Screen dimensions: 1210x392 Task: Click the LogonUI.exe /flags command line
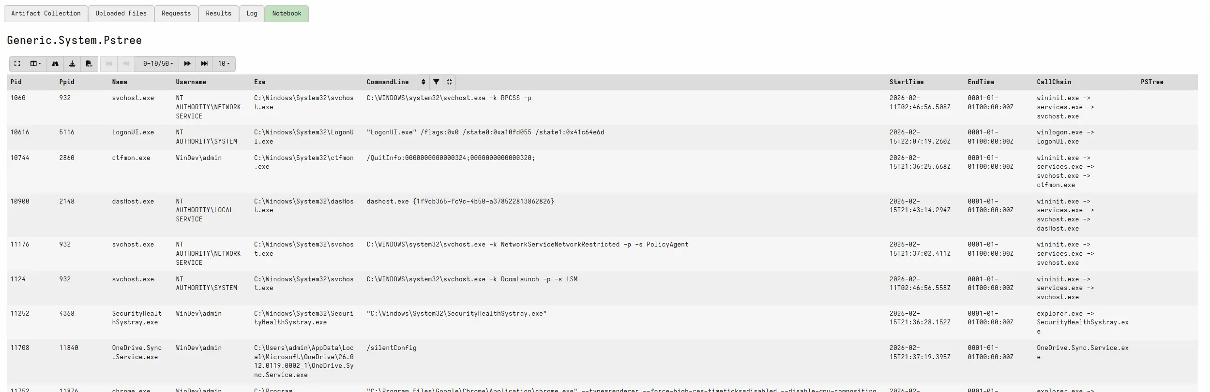click(x=485, y=132)
